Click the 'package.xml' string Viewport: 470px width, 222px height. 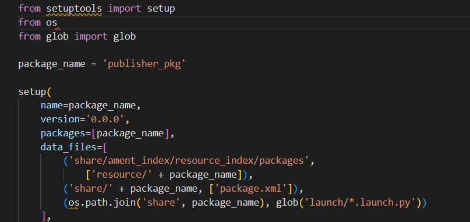pos(252,189)
